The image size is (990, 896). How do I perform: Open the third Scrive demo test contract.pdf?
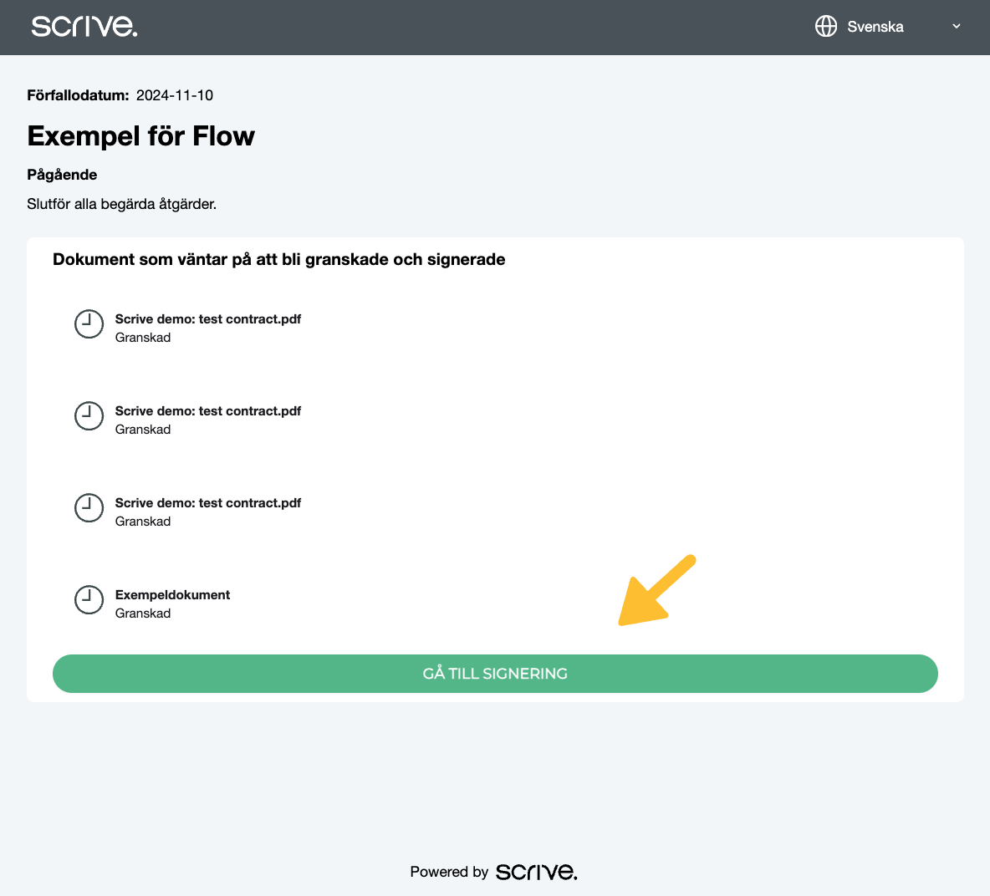coord(208,503)
